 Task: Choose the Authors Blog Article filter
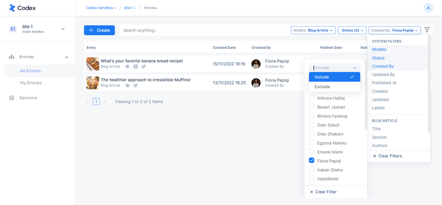coord(380,146)
